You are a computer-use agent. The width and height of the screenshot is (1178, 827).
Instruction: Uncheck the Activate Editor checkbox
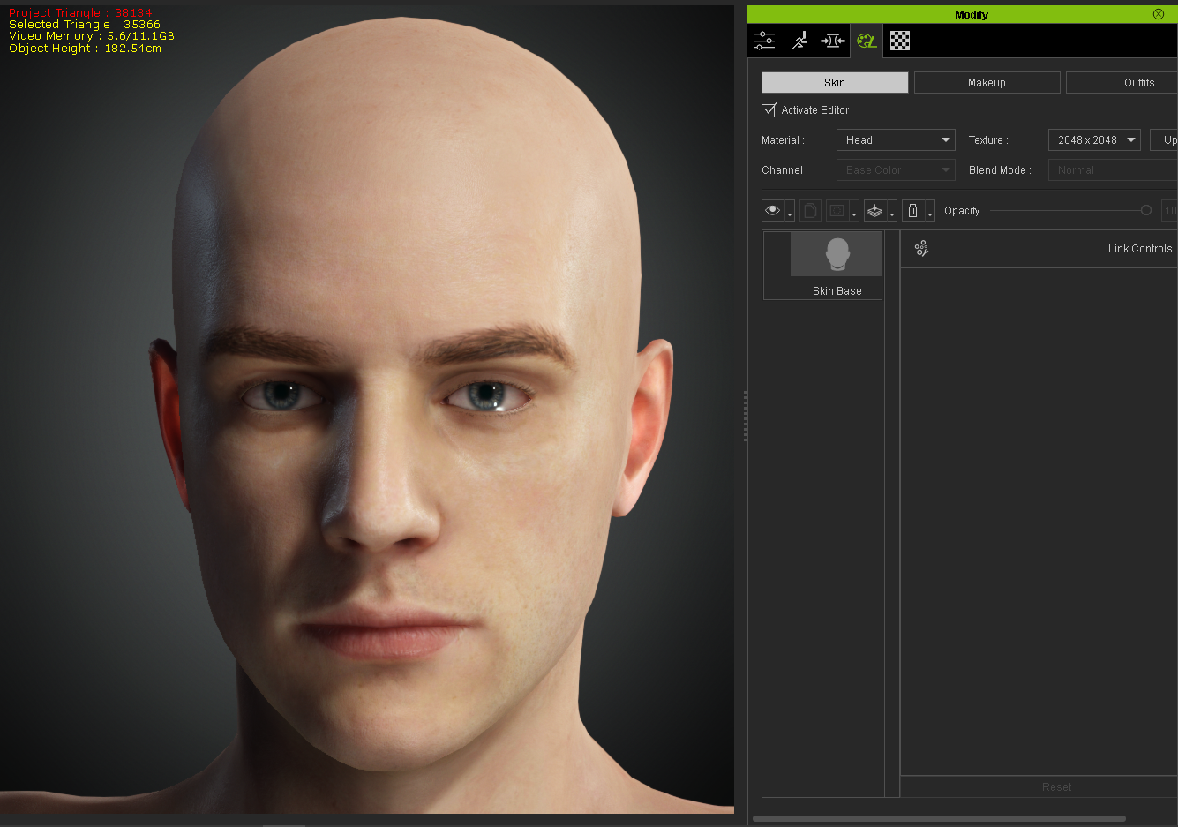(x=769, y=110)
